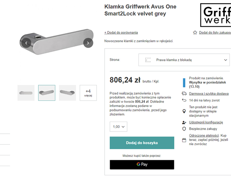Click the next image arrow on product photo

click(x=88, y=43)
